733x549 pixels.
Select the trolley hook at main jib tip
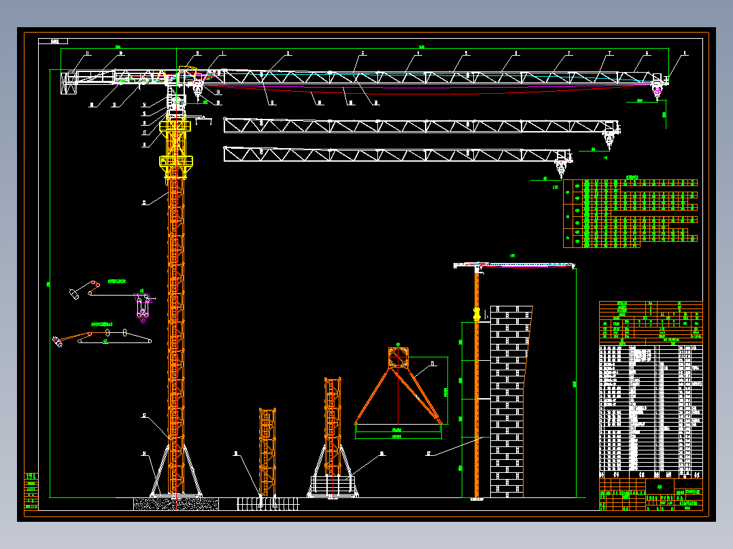click(658, 91)
